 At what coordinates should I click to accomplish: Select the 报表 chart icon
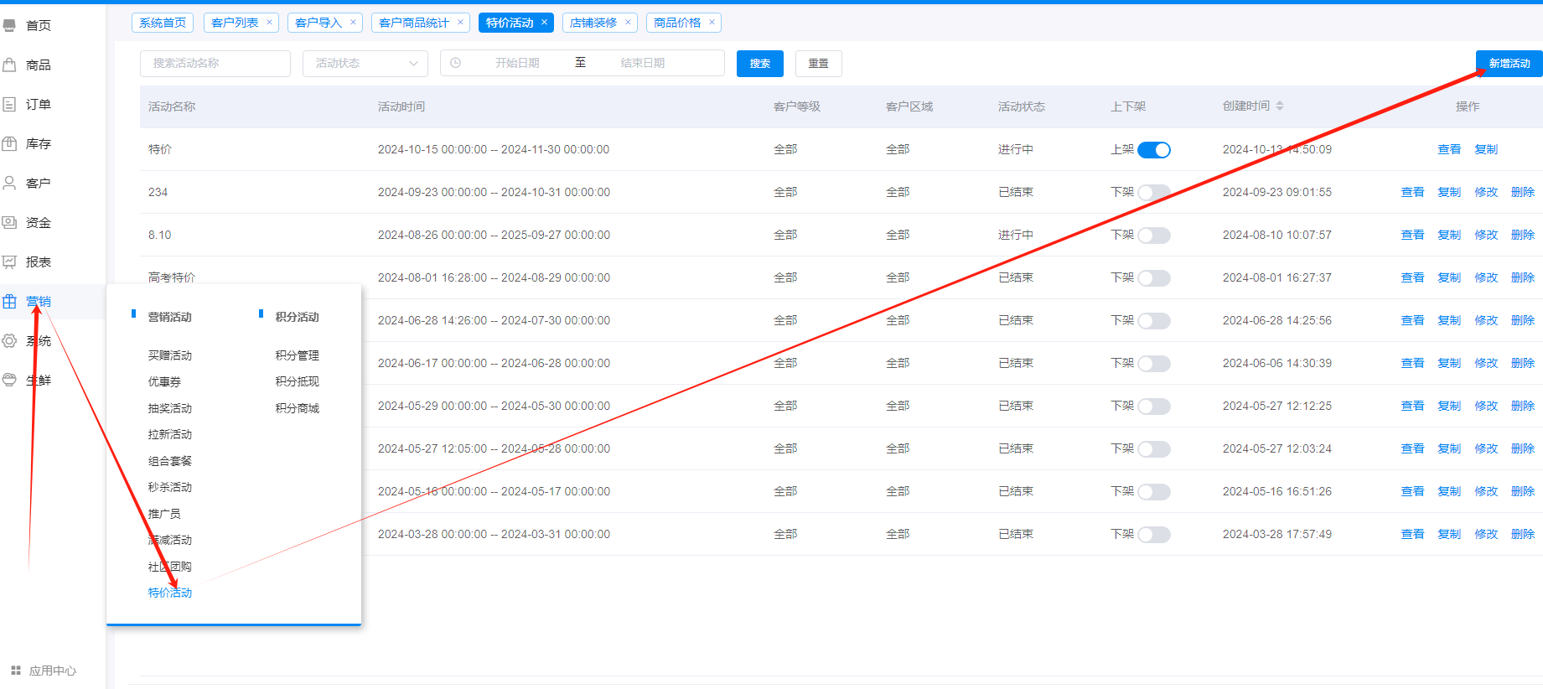[x=10, y=262]
